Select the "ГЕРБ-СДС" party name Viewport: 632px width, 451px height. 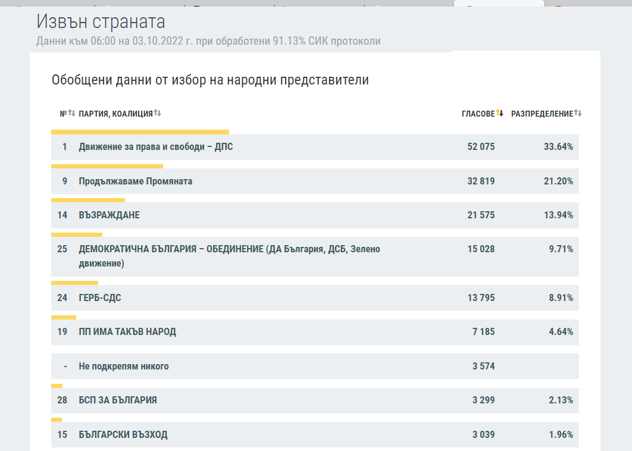tap(100, 298)
